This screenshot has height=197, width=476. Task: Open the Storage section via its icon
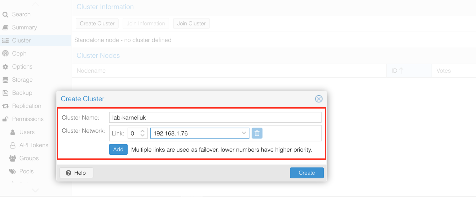[x=6, y=79]
